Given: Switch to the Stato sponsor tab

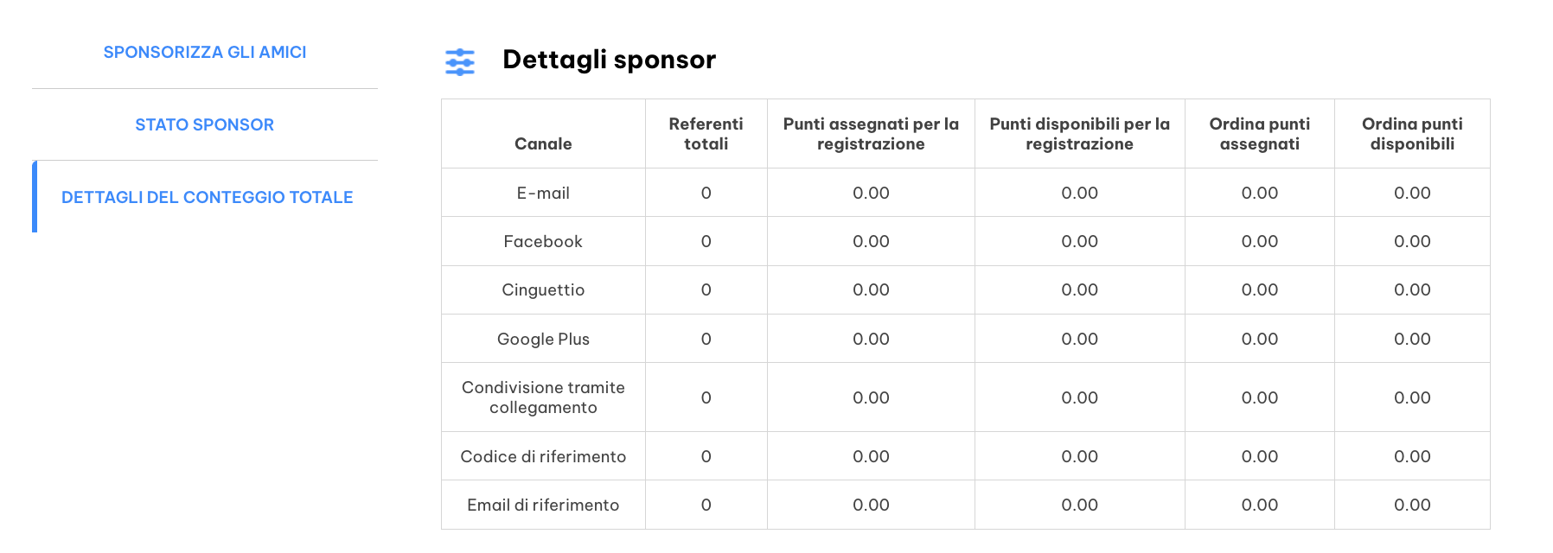Looking at the screenshot, I should 205,124.
